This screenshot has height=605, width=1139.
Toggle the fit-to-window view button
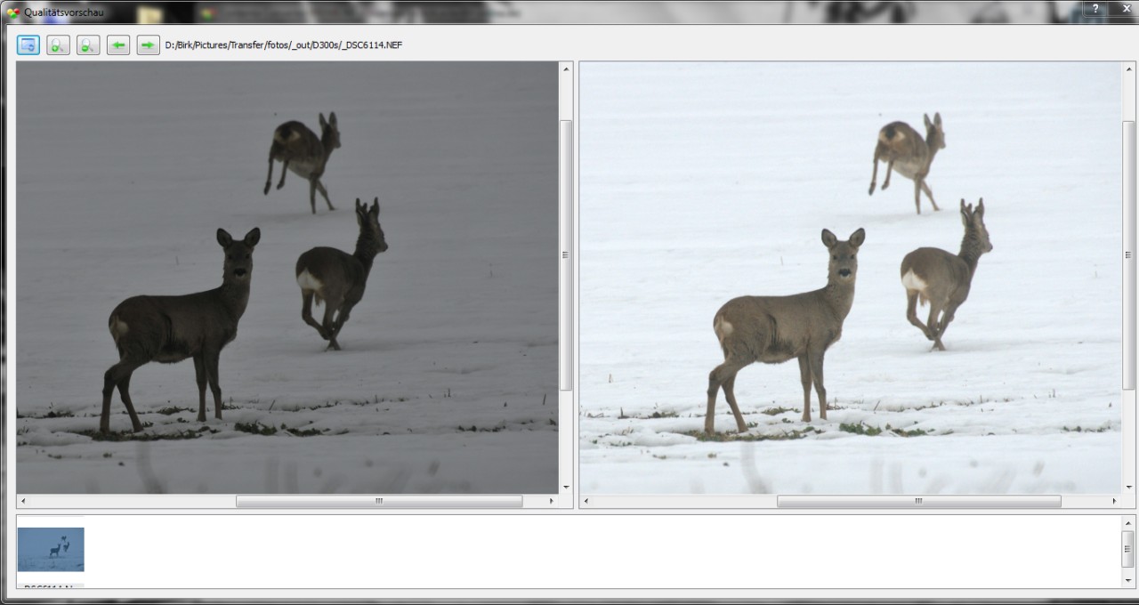28,45
